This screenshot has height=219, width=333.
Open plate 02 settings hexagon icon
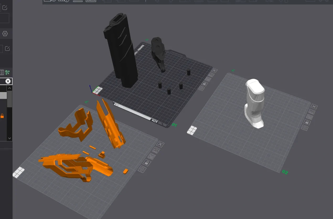click(305, 128)
